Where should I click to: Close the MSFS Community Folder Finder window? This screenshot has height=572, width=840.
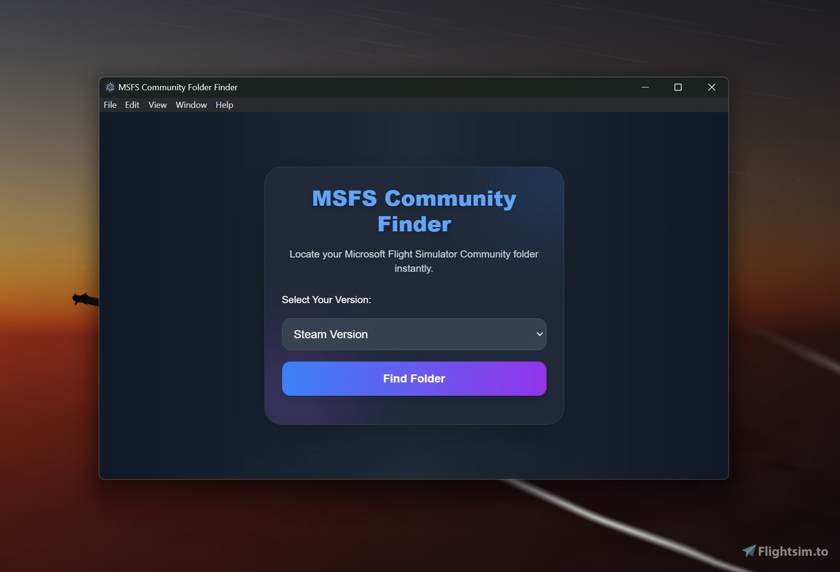point(712,87)
